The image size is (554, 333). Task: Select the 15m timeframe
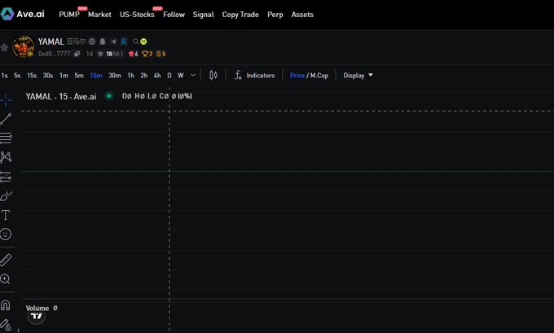(x=96, y=76)
